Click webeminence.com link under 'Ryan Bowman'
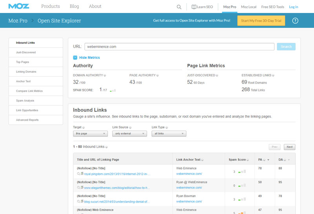 pos(189,201)
